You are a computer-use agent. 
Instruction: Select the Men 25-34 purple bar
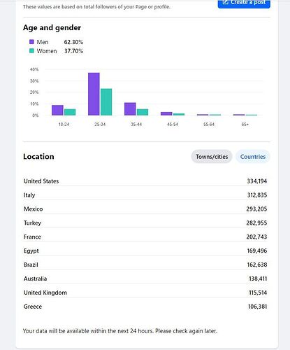tap(94, 94)
